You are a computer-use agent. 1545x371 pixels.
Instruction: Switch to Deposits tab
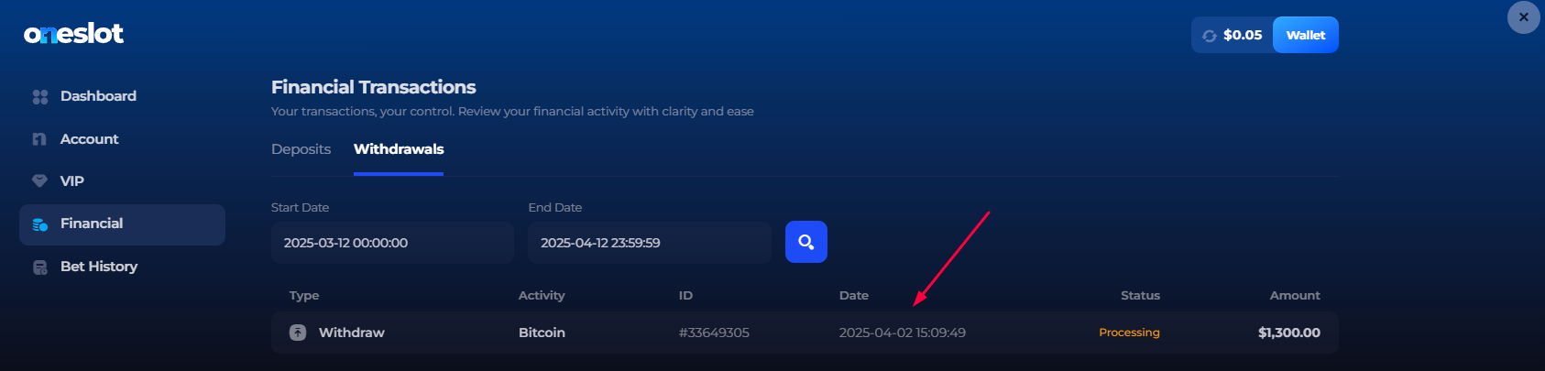[x=301, y=149]
